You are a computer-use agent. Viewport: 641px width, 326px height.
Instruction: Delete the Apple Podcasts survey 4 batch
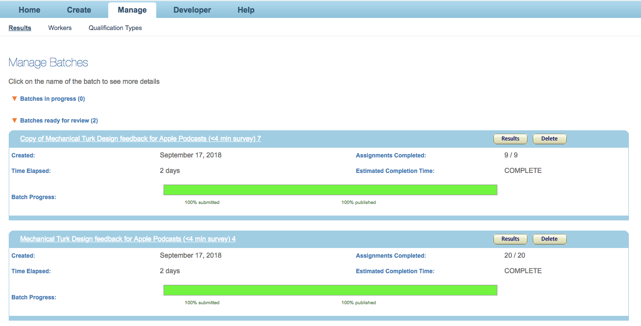click(549, 239)
